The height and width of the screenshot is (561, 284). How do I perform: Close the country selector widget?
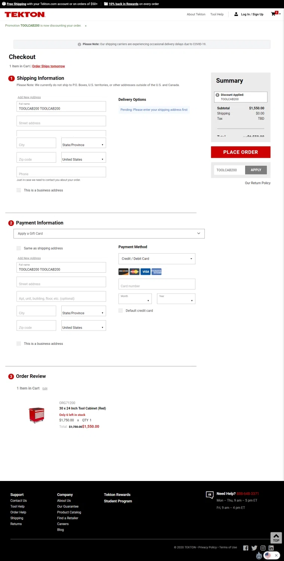(277, 555)
